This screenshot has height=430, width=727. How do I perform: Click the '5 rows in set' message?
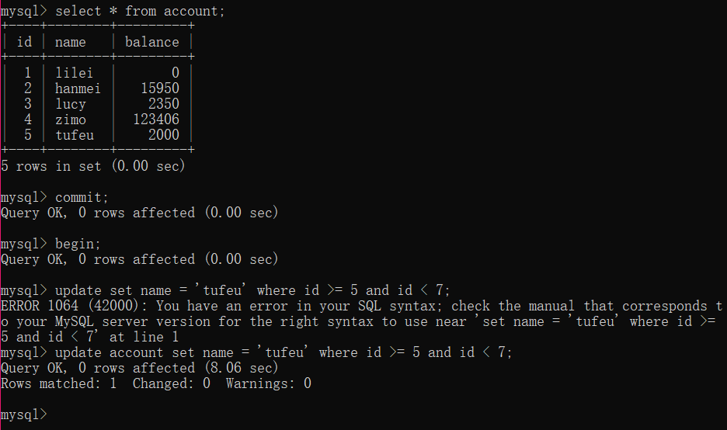click(x=51, y=166)
